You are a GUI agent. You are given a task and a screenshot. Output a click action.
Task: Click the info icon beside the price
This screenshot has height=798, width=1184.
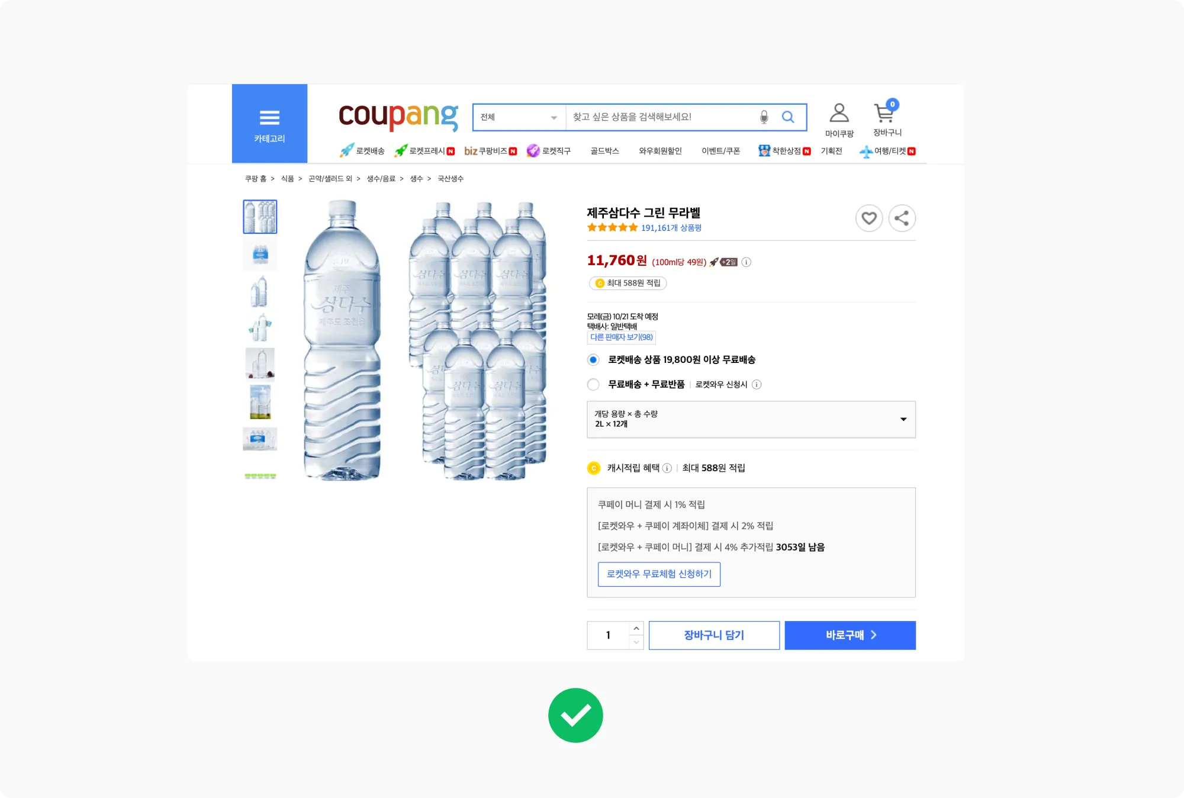pos(747,262)
